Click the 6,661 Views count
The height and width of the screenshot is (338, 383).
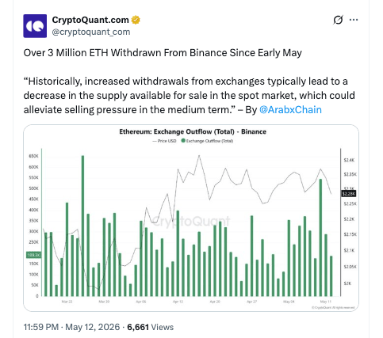click(x=151, y=327)
